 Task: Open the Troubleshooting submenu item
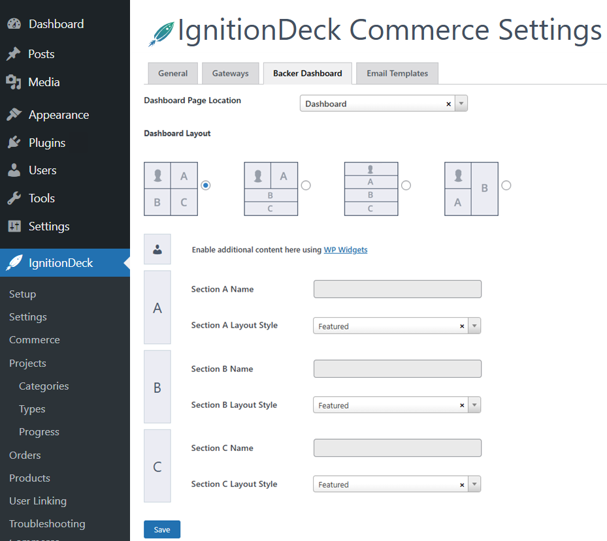[x=47, y=523]
